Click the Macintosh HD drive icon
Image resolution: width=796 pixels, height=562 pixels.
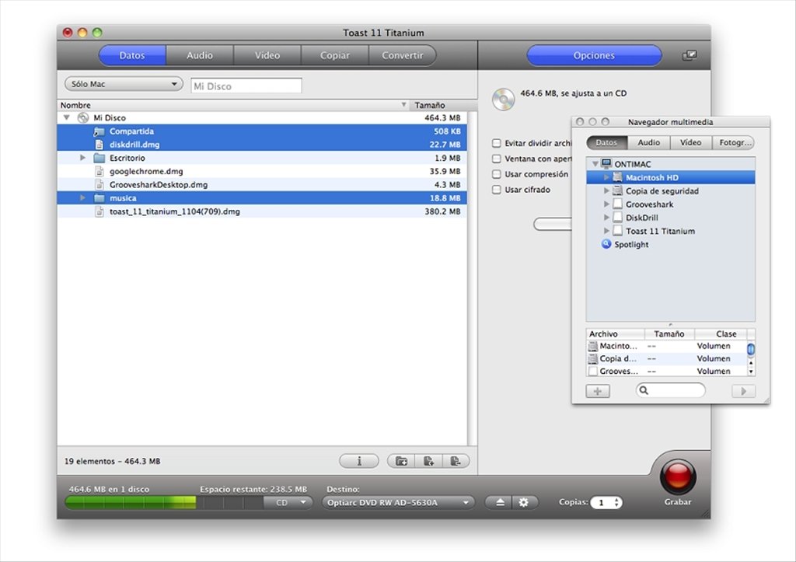point(617,178)
